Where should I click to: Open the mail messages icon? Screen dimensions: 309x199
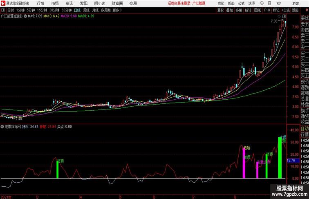click(x=279, y=3)
